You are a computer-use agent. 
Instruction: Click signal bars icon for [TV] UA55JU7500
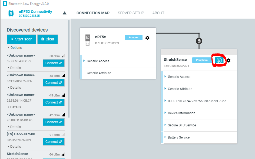(x=63, y=135)
